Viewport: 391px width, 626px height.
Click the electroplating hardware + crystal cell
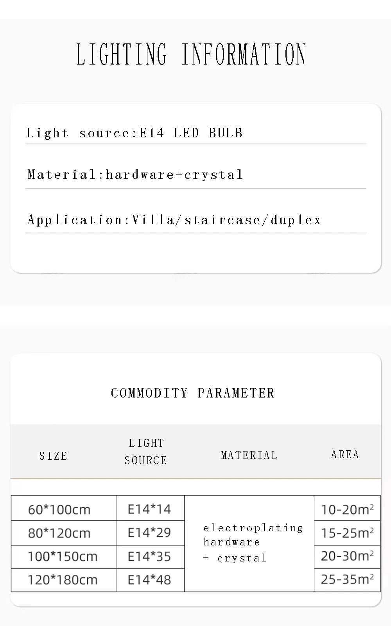(x=249, y=543)
